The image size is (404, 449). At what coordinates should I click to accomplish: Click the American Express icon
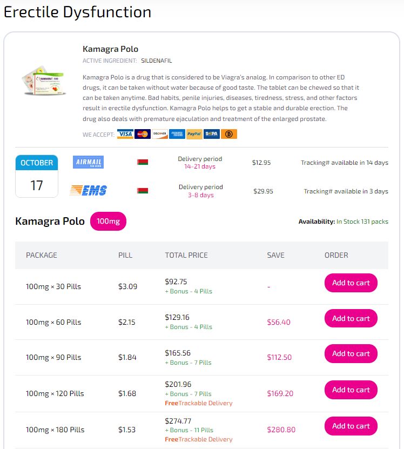(177, 134)
